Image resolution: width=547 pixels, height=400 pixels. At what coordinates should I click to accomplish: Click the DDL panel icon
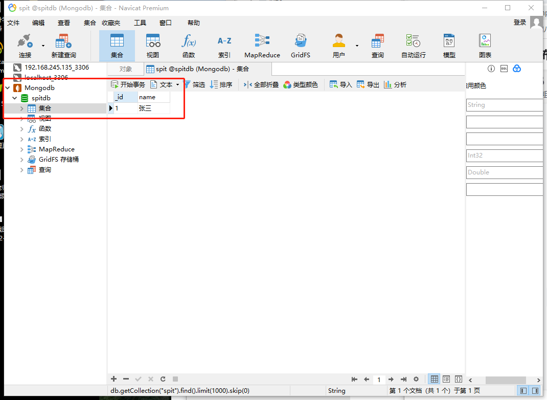click(x=504, y=69)
